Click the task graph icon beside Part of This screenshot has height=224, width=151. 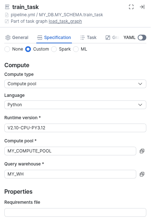7,21
